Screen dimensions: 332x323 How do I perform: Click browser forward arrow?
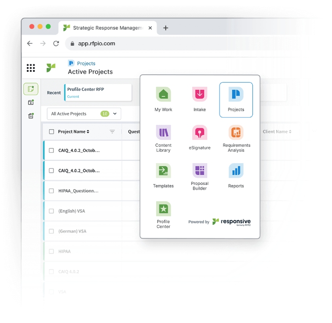click(x=43, y=43)
